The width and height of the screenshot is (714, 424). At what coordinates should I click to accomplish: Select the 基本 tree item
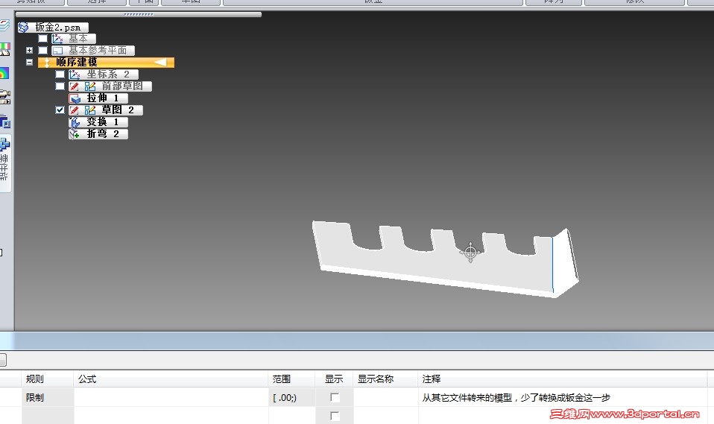(x=74, y=39)
